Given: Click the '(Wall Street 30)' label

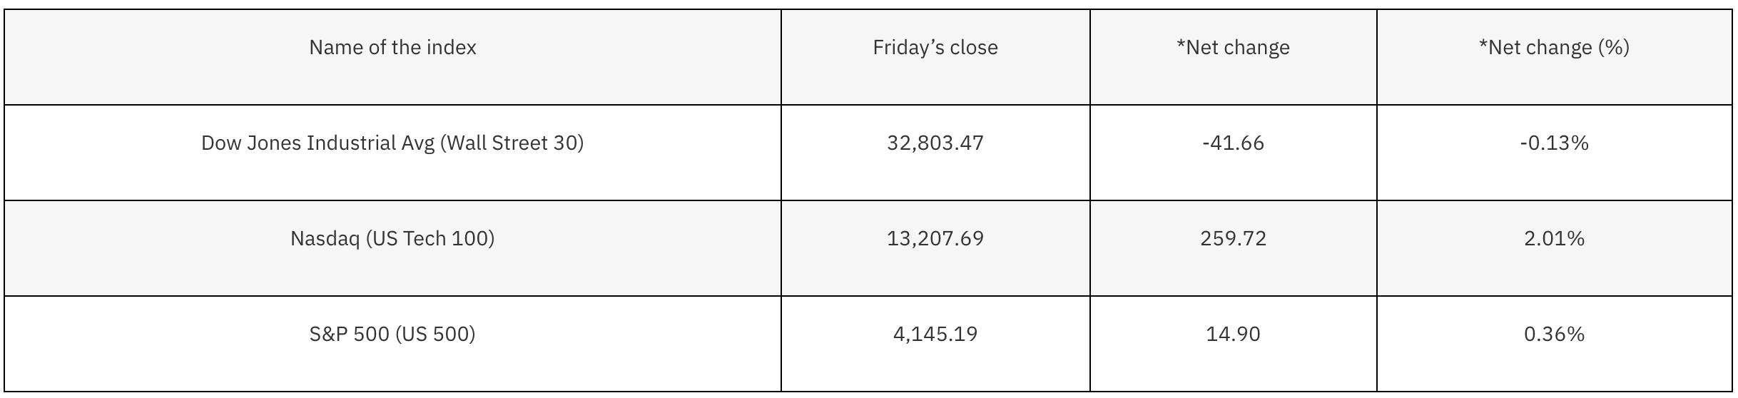Looking at the screenshot, I should (x=512, y=143).
